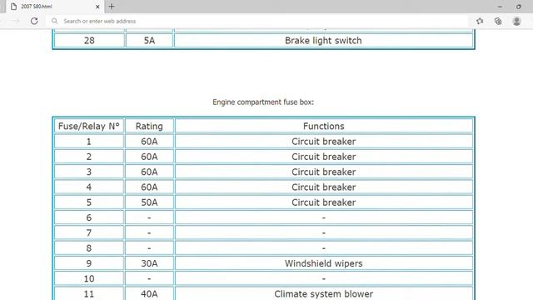Select fuse number '28' cell
533x300 pixels.
[x=89, y=41]
